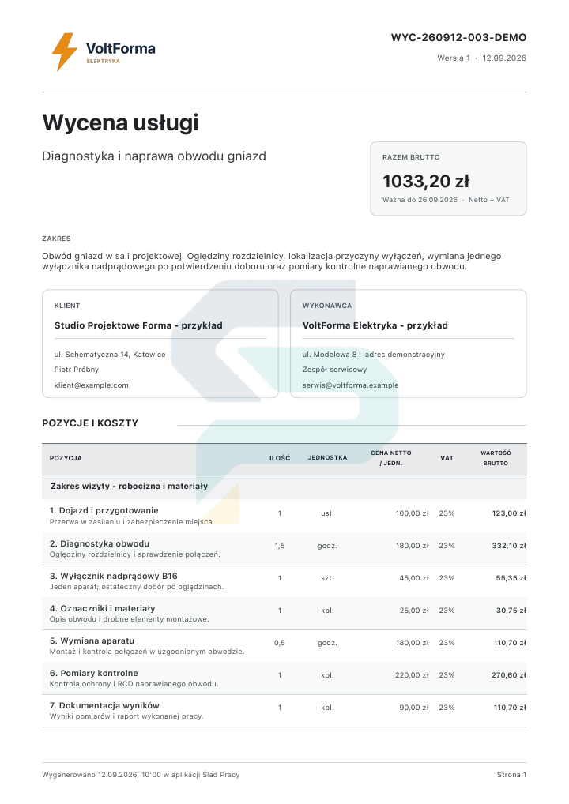Click gross value 55,35 zł

tap(511, 578)
